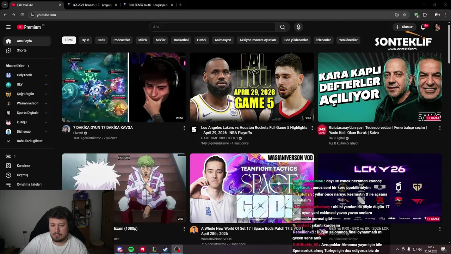Open 343 Digital live channel avatar
The image size is (451, 254).
click(x=322, y=130)
